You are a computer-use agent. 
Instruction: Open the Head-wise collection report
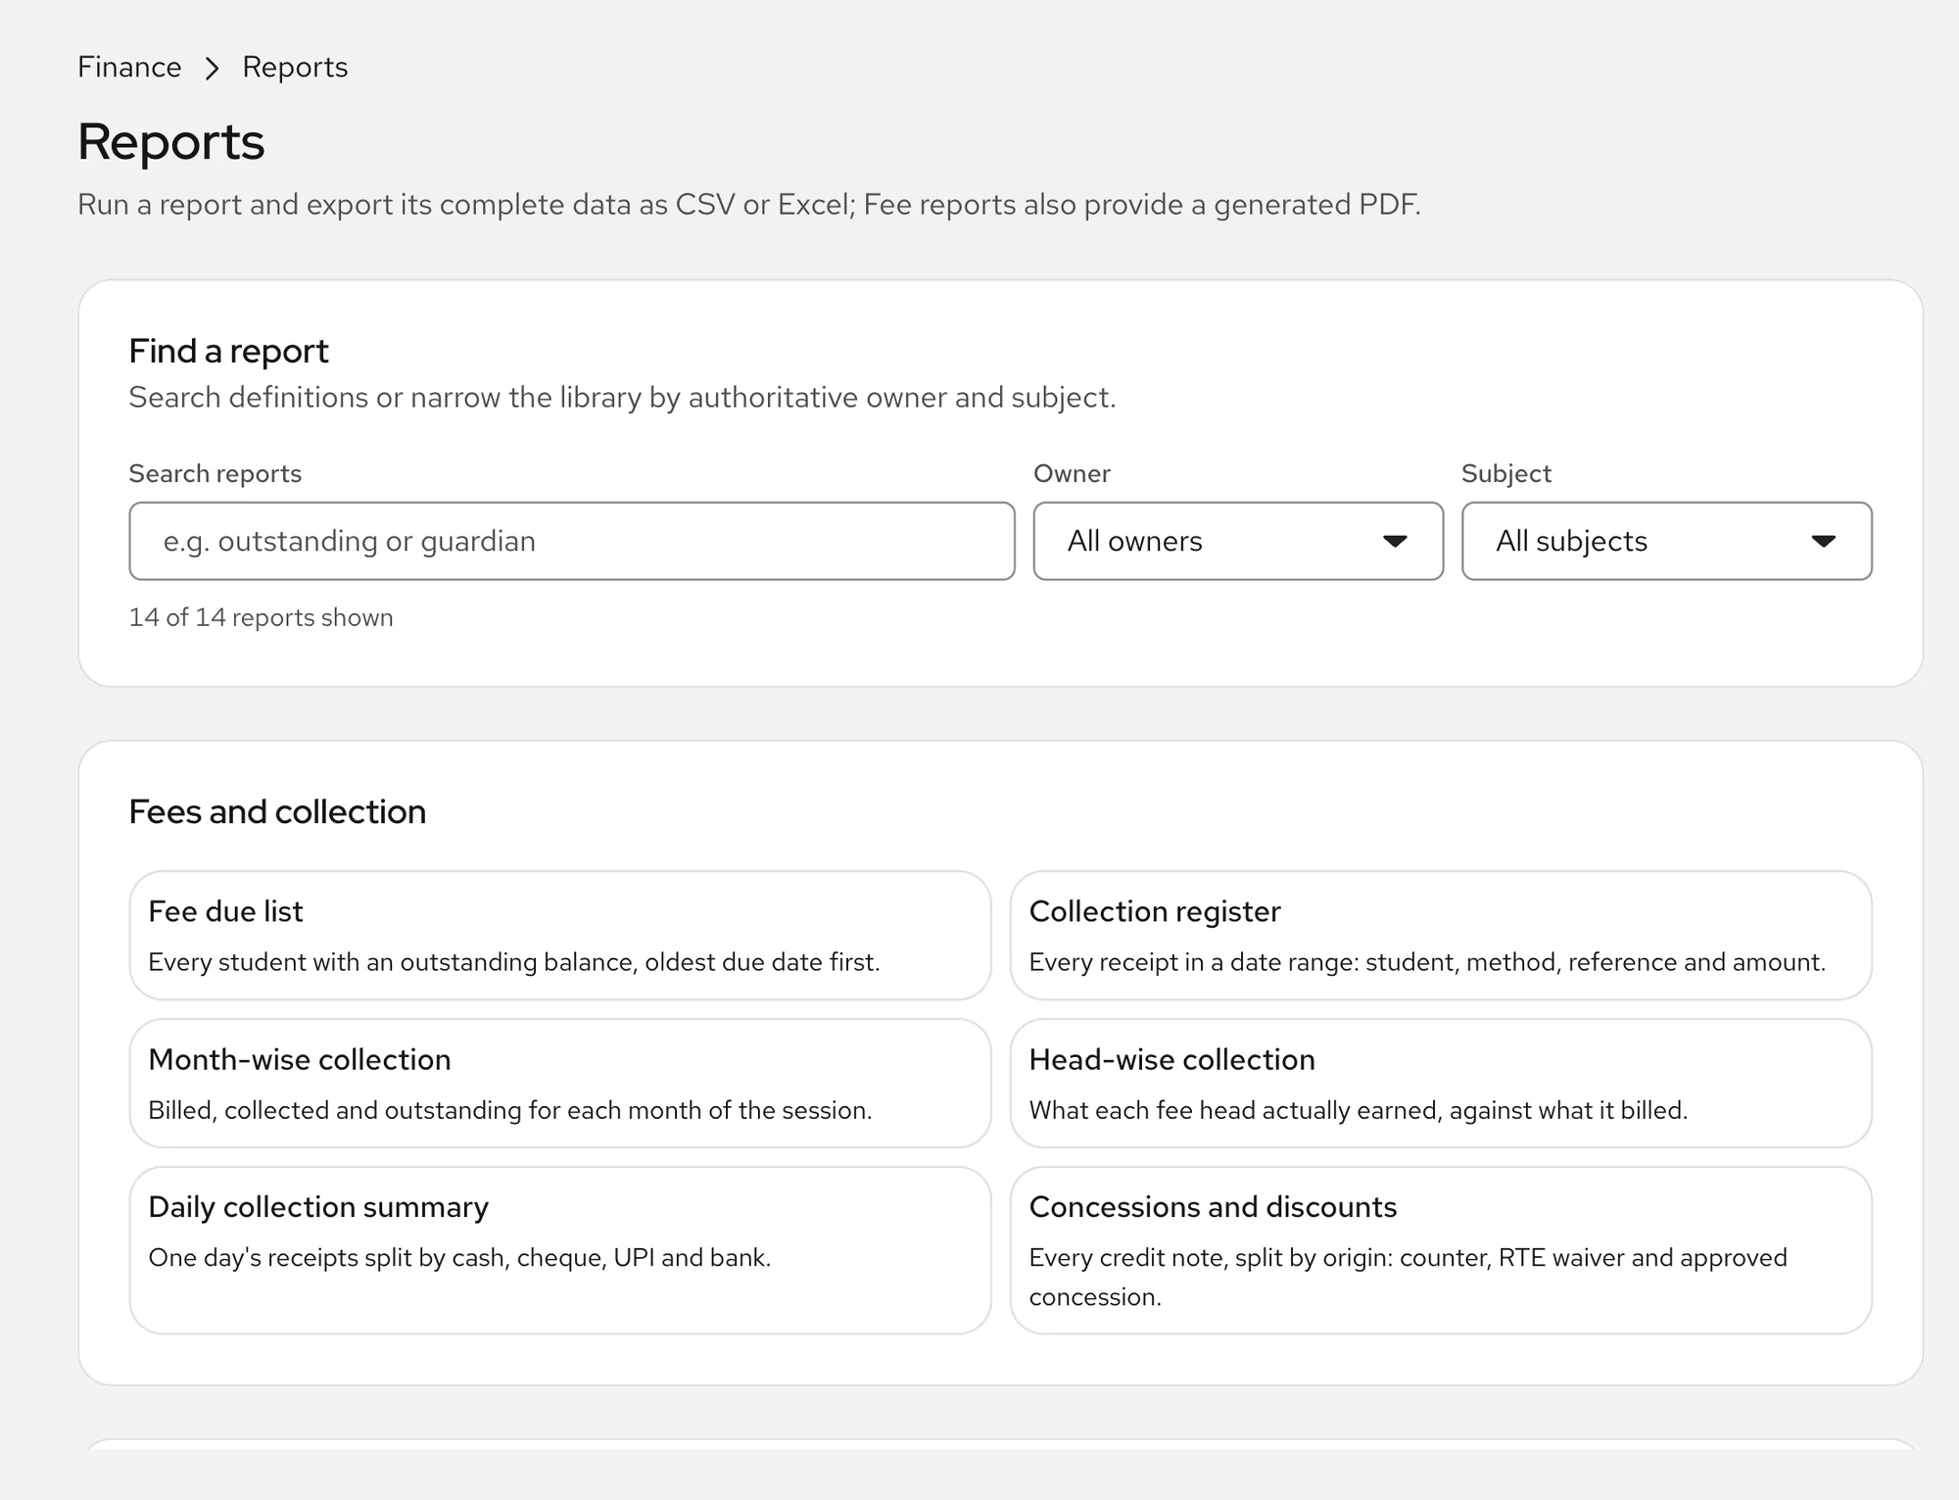[1441, 1083]
